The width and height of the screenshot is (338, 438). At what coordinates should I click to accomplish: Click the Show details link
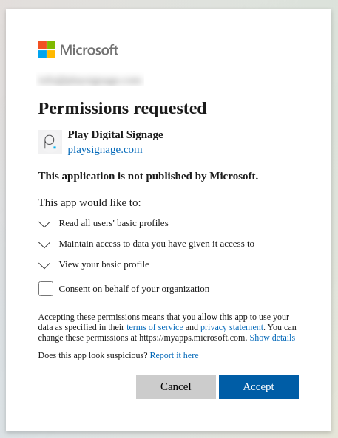pyautogui.click(x=272, y=338)
